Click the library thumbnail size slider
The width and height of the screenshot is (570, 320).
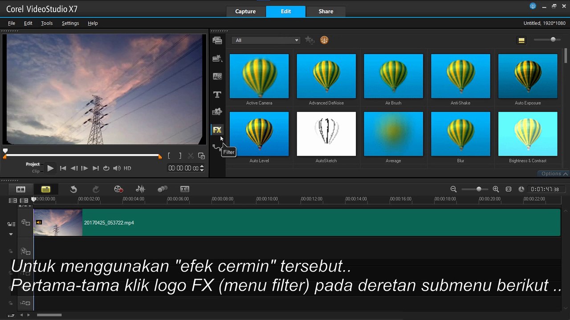click(546, 40)
